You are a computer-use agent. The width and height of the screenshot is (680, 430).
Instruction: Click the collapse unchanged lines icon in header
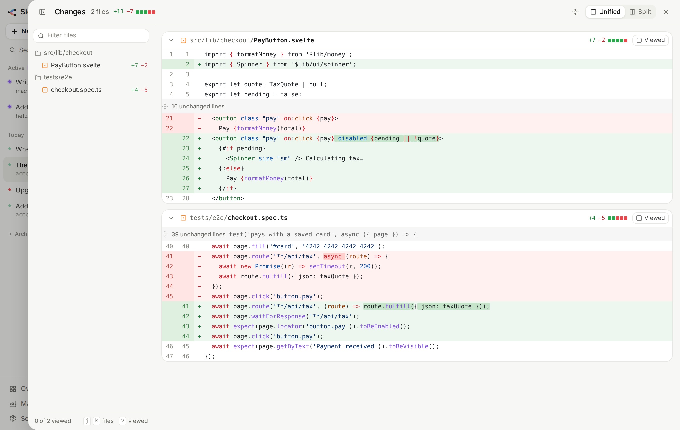point(575,12)
